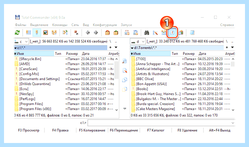Click the URL new FTP connection icon
This screenshot has height=147, width=249.
(x=135, y=32)
